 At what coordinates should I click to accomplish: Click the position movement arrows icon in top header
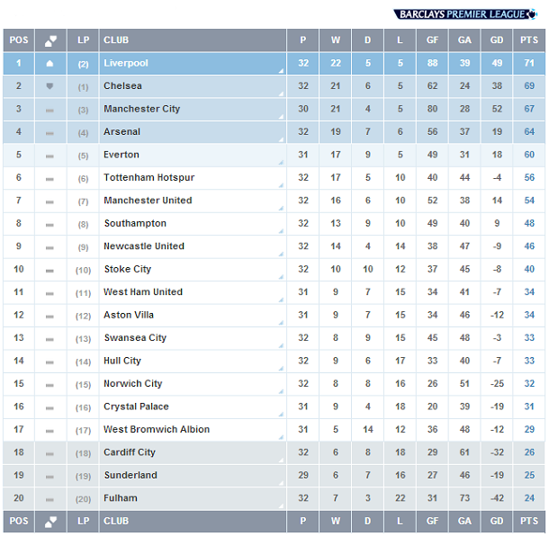point(50,40)
